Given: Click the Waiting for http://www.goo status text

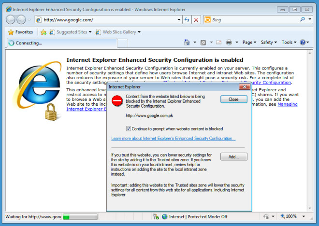Looking at the screenshot, I should tap(33, 217).
